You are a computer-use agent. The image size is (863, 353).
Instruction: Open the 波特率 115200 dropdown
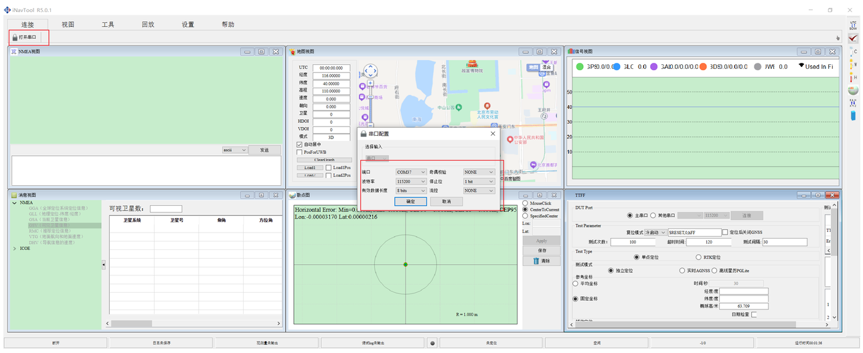point(411,181)
